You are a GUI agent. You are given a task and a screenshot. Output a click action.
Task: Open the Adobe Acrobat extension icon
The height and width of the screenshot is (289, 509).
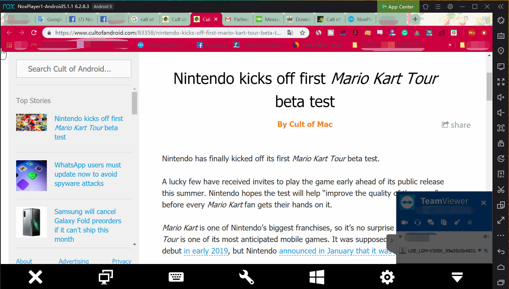[x=356, y=33]
